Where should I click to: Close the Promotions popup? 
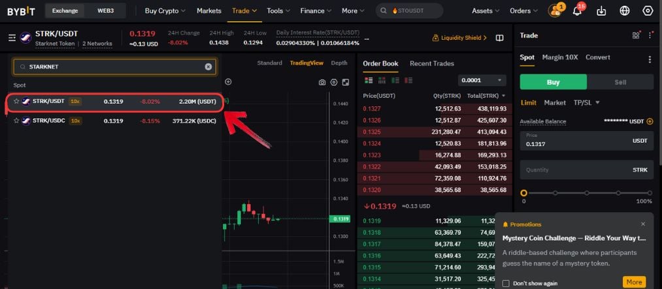(643, 224)
